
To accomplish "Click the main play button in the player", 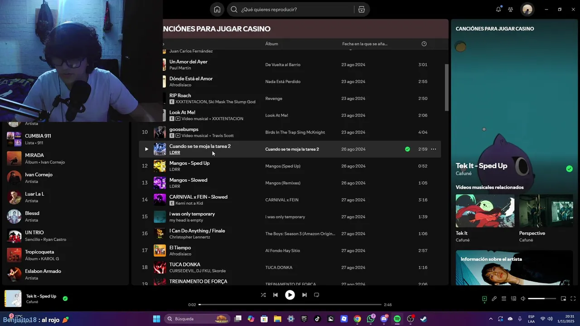I will pos(290,295).
